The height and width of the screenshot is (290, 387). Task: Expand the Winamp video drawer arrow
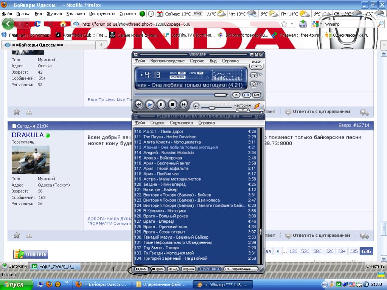click(256, 67)
